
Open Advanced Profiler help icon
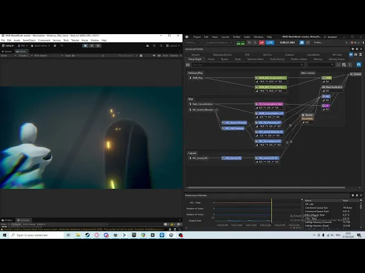pyautogui.click(x=357, y=49)
